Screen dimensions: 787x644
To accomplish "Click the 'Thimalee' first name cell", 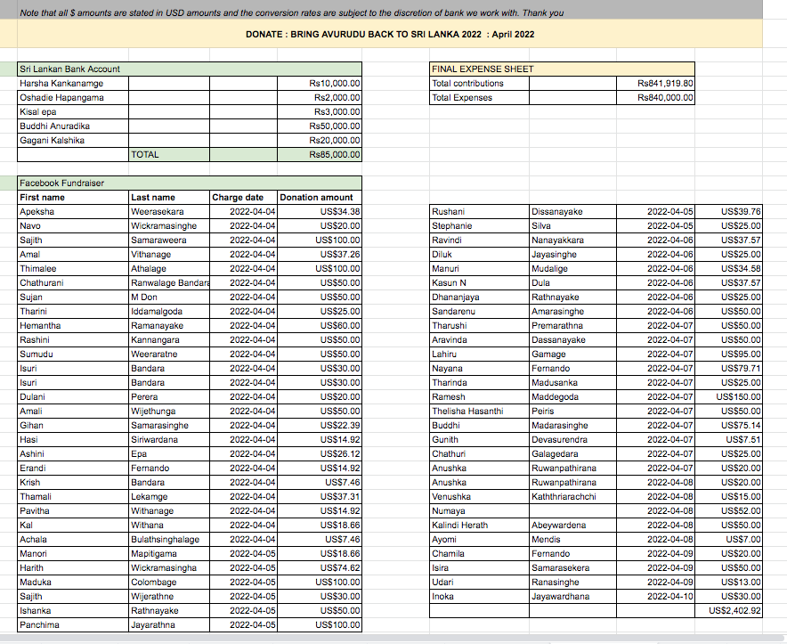I will pos(73,268).
